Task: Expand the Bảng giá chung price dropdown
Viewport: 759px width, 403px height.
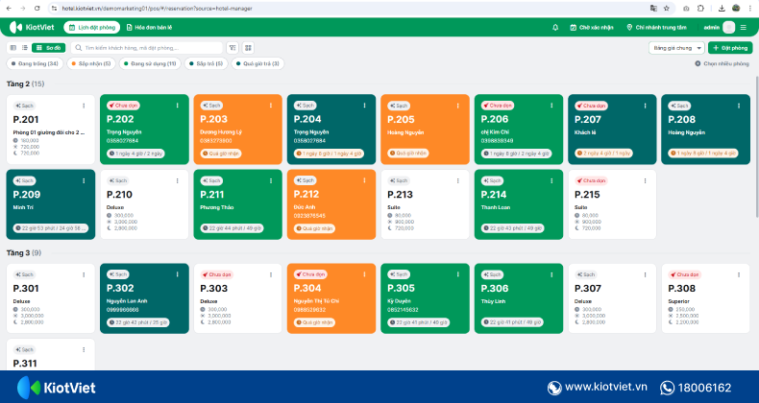Action: click(x=676, y=48)
